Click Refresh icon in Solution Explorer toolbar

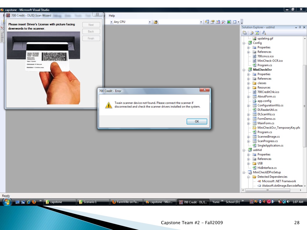pyautogui.click(x=257, y=33)
